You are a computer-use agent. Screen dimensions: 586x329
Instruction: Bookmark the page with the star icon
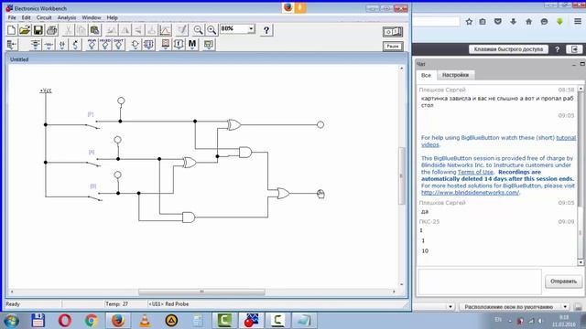click(x=469, y=22)
